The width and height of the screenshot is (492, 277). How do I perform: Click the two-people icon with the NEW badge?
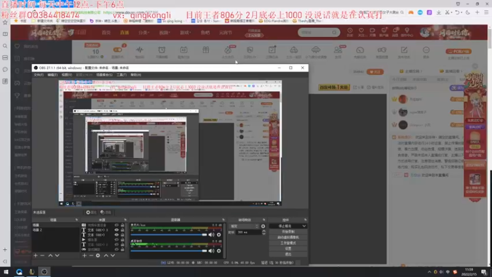click(x=338, y=50)
